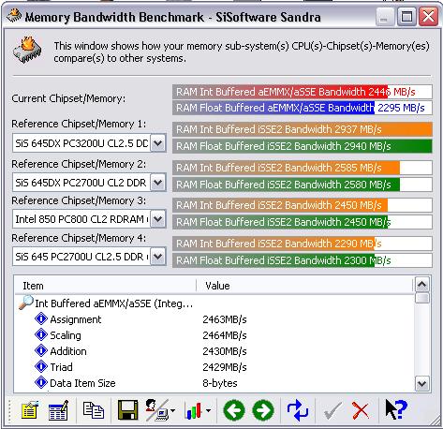Click the burning memory chip icon
The width and height of the screenshot is (443, 429).
pos(27,50)
